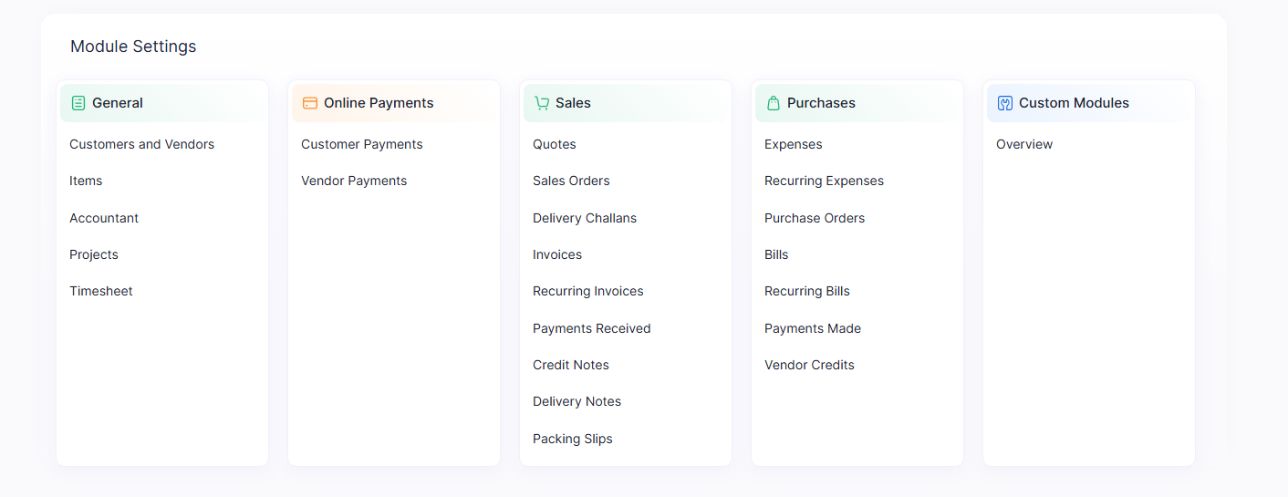The image size is (1288, 497).
Task: Open Packing Slips settings
Action: click(x=573, y=439)
